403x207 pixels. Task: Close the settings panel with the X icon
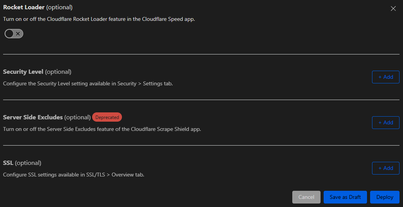[x=393, y=8]
